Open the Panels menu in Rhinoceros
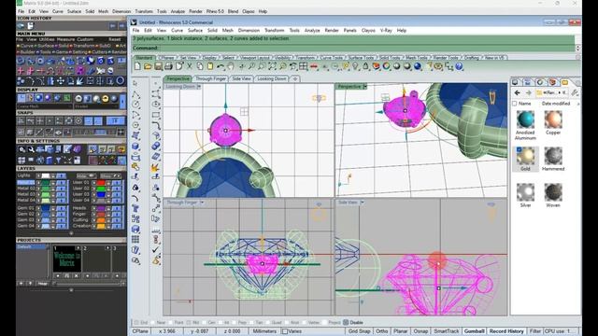 (x=349, y=31)
